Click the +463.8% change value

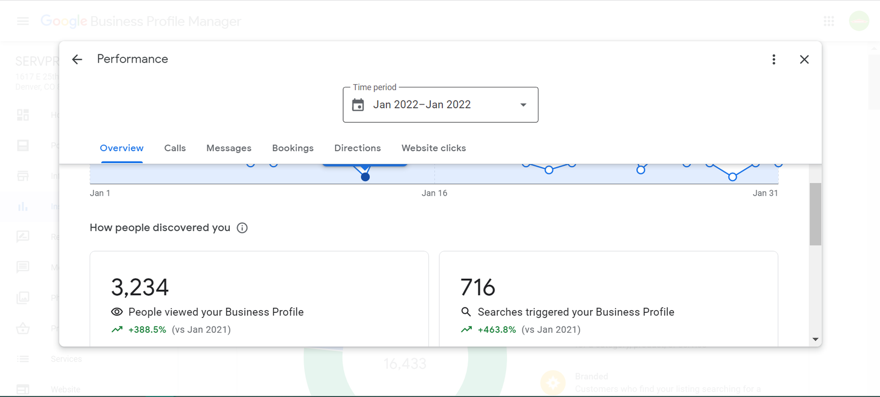497,329
